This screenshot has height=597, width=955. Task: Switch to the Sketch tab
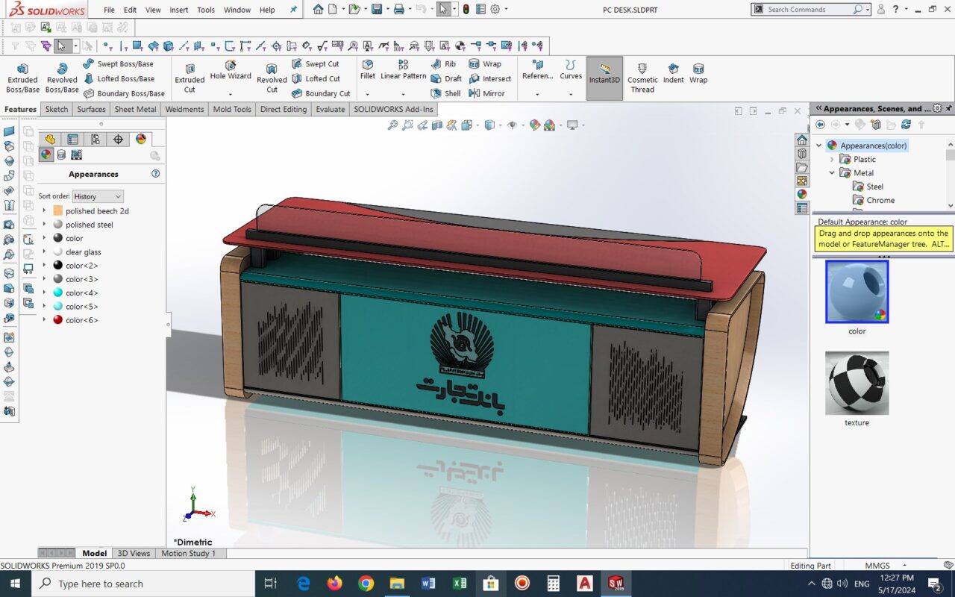[57, 109]
